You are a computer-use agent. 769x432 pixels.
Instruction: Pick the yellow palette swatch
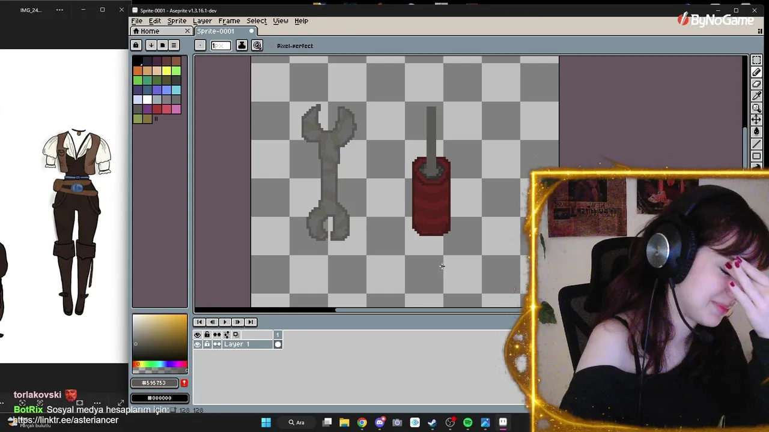[x=166, y=71]
